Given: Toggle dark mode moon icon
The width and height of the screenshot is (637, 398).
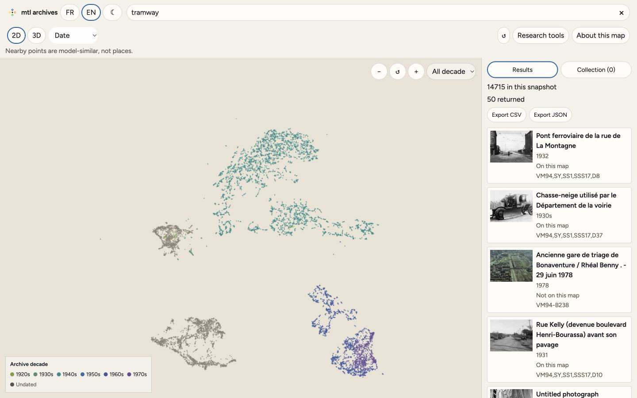Looking at the screenshot, I should [112, 12].
